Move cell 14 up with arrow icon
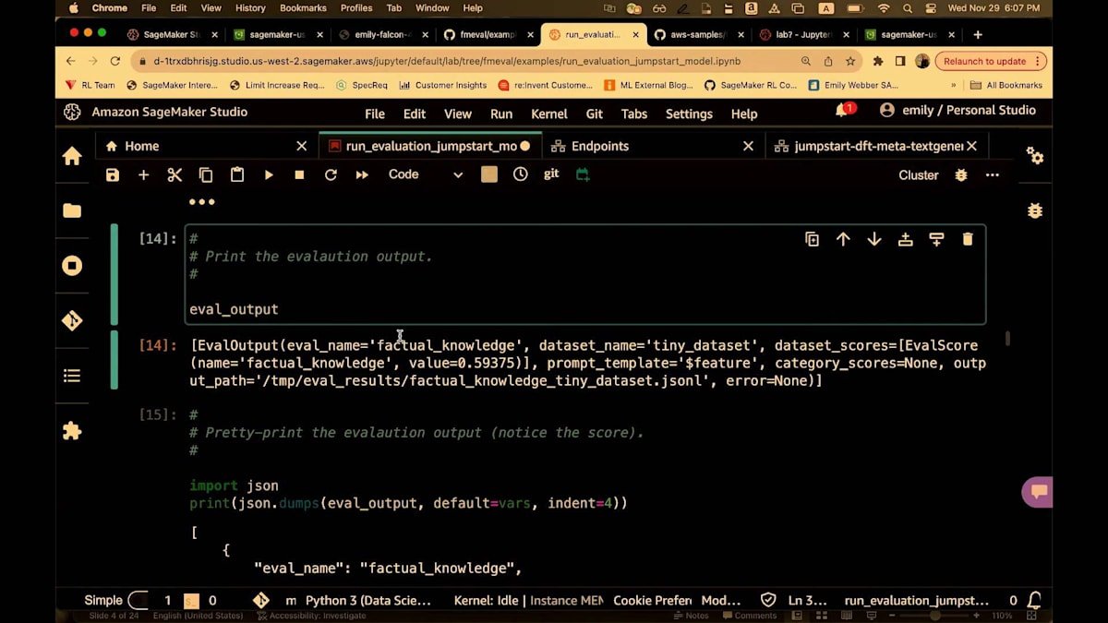 click(x=843, y=239)
